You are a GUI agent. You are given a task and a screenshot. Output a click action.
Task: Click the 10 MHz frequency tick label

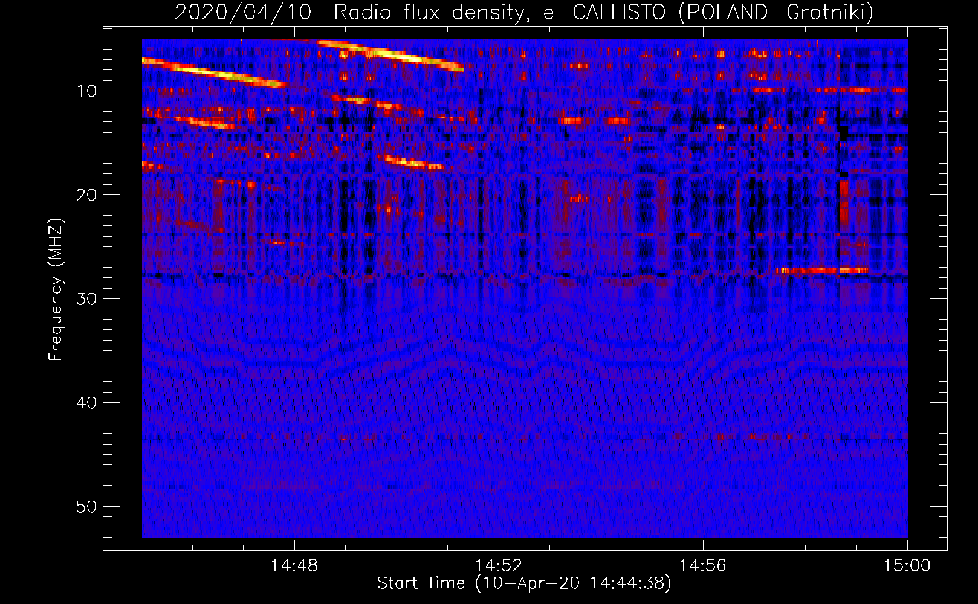87,91
